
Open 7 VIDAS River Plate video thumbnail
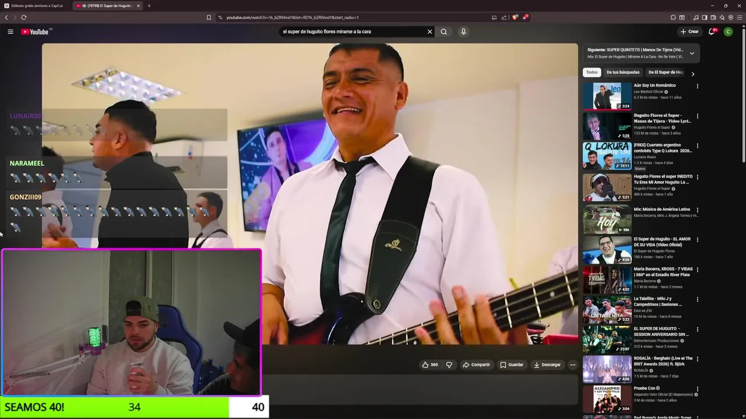(607, 279)
